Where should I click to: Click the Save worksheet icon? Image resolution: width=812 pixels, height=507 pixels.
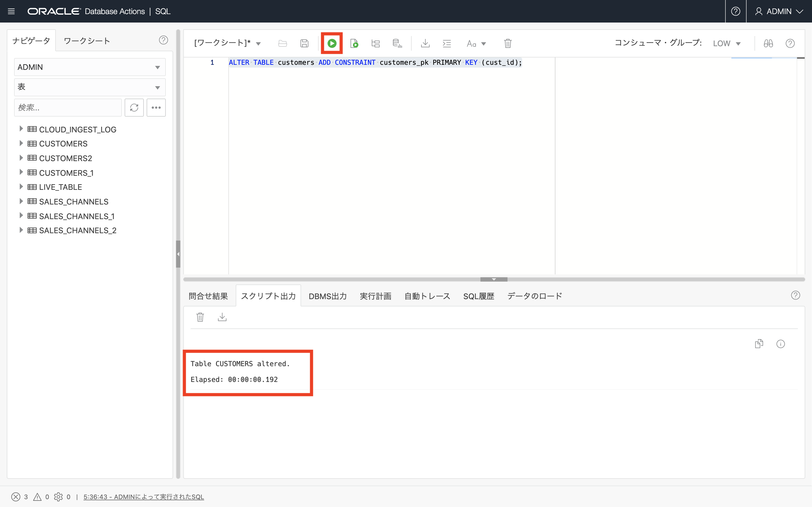(x=304, y=43)
